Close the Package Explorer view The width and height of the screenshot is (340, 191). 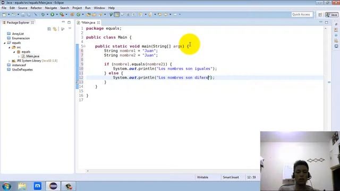point(32,22)
